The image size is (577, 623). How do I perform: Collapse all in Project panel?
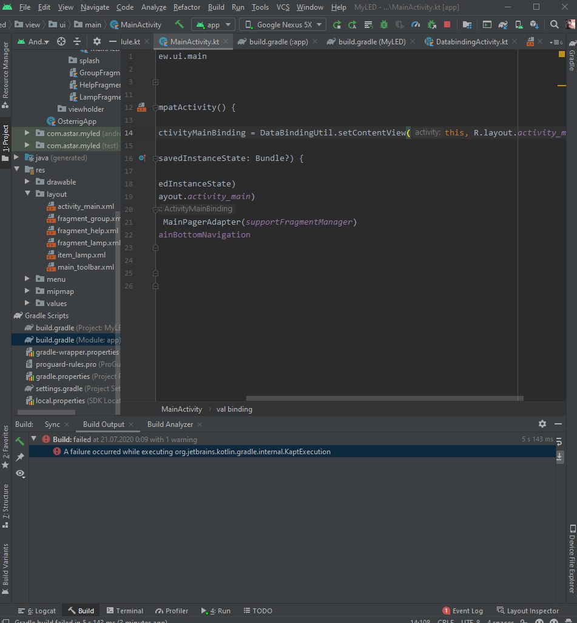coord(77,41)
